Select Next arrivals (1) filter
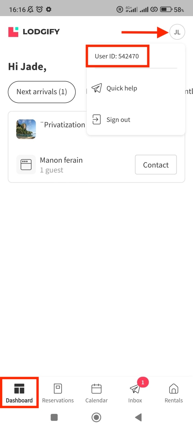 42,92
